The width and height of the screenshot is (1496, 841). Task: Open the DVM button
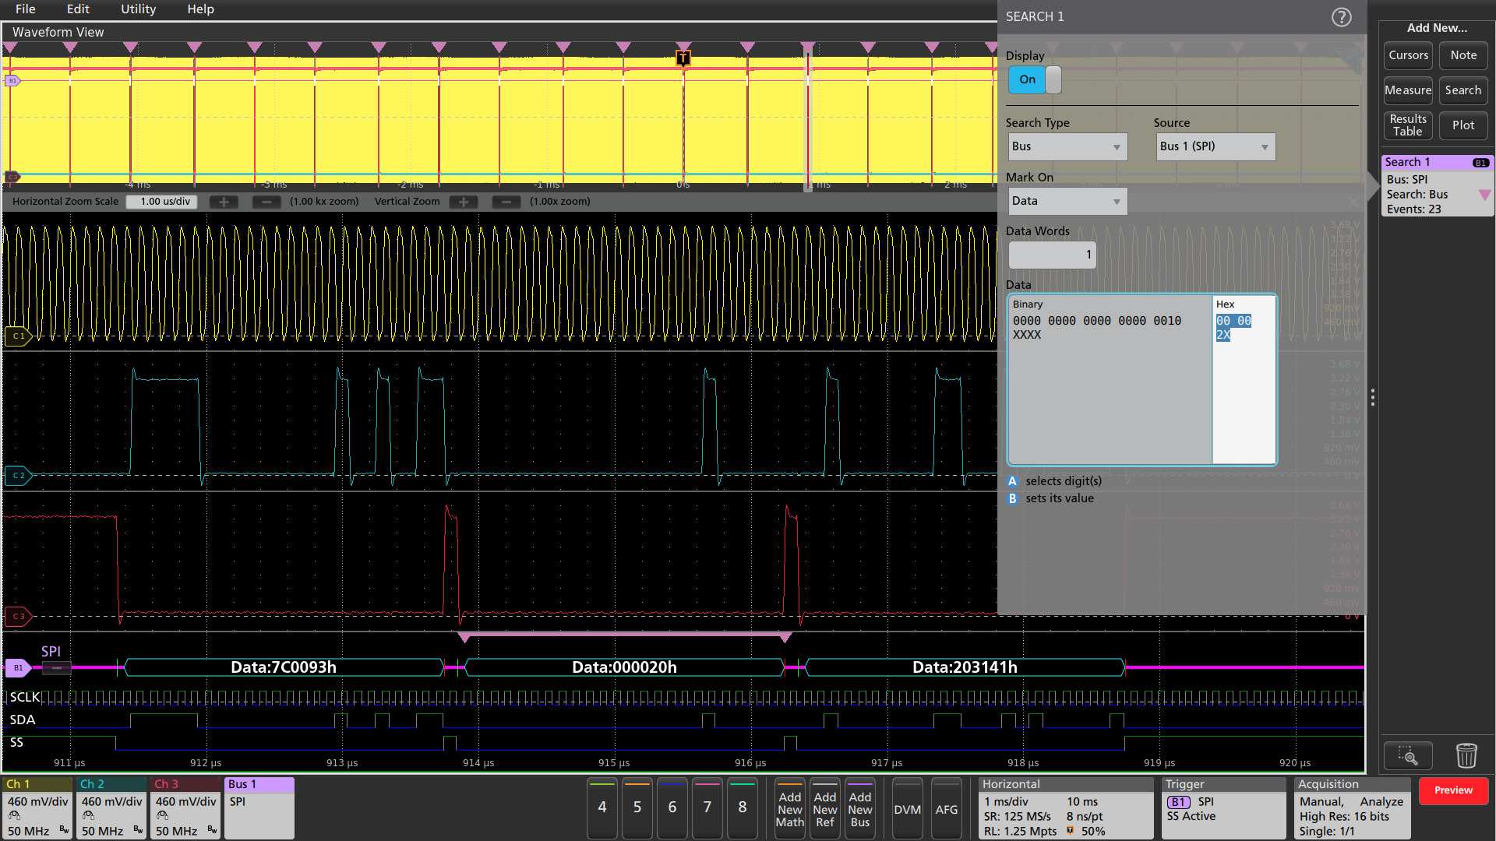[907, 809]
